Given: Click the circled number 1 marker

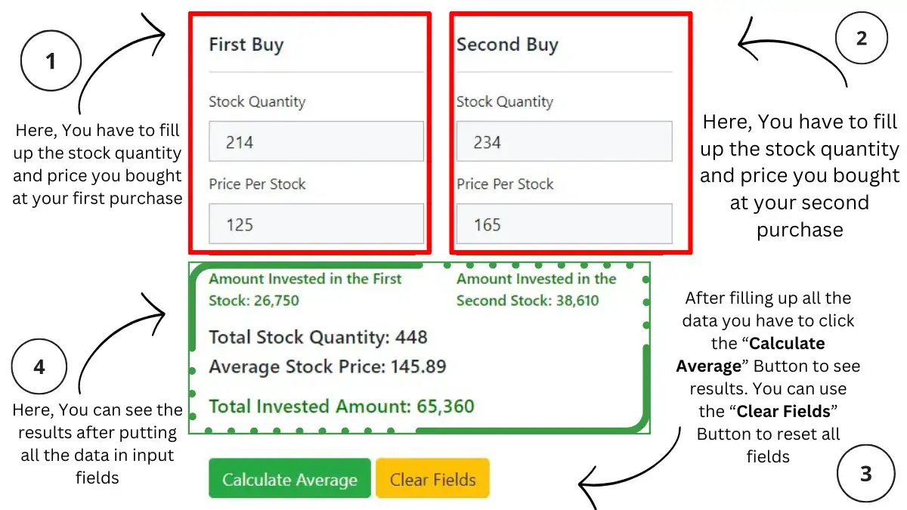Looking at the screenshot, I should coord(51,60).
